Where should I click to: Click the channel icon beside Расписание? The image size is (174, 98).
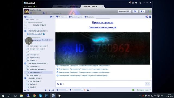pyautogui.click(x=27, y=66)
